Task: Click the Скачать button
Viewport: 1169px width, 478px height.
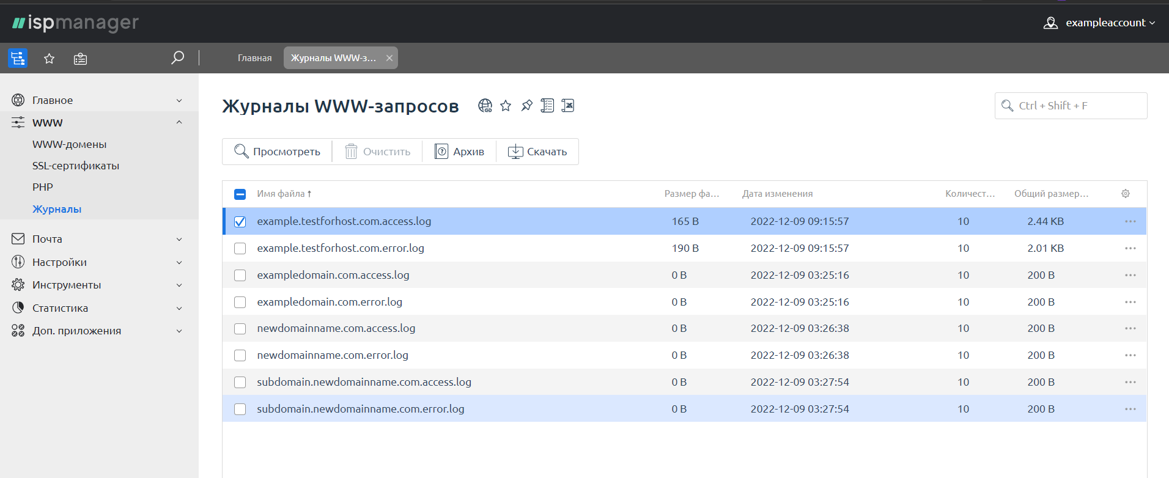Action: [x=537, y=152]
